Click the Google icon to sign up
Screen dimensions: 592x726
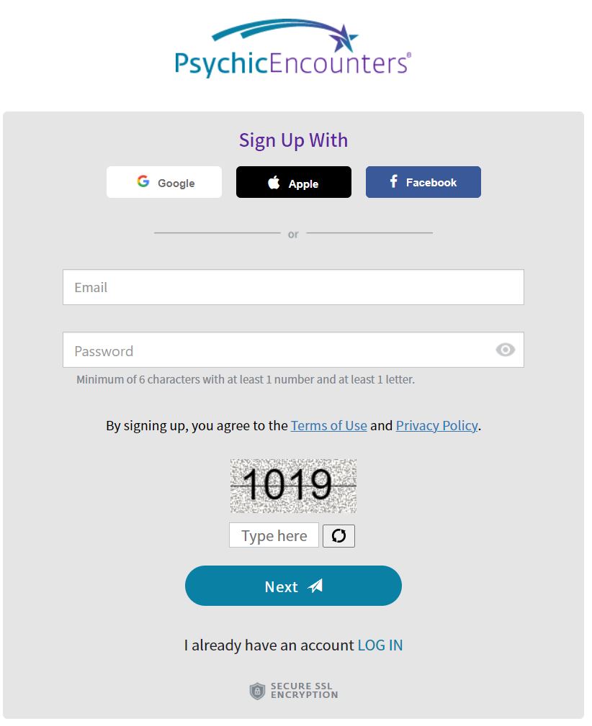(143, 181)
